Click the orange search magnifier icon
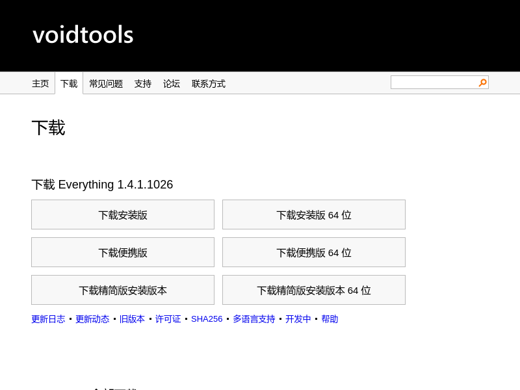The image size is (520, 390). coord(482,83)
